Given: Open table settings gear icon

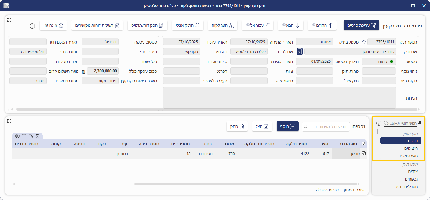Looking at the screenshot, I should 17,136.
